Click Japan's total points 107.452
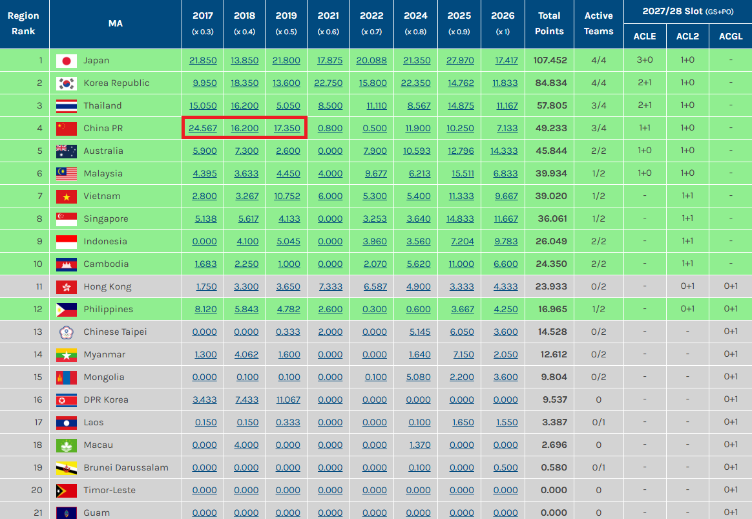Image resolution: width=752 pixels, height=519 pixels. click(550, 61)
